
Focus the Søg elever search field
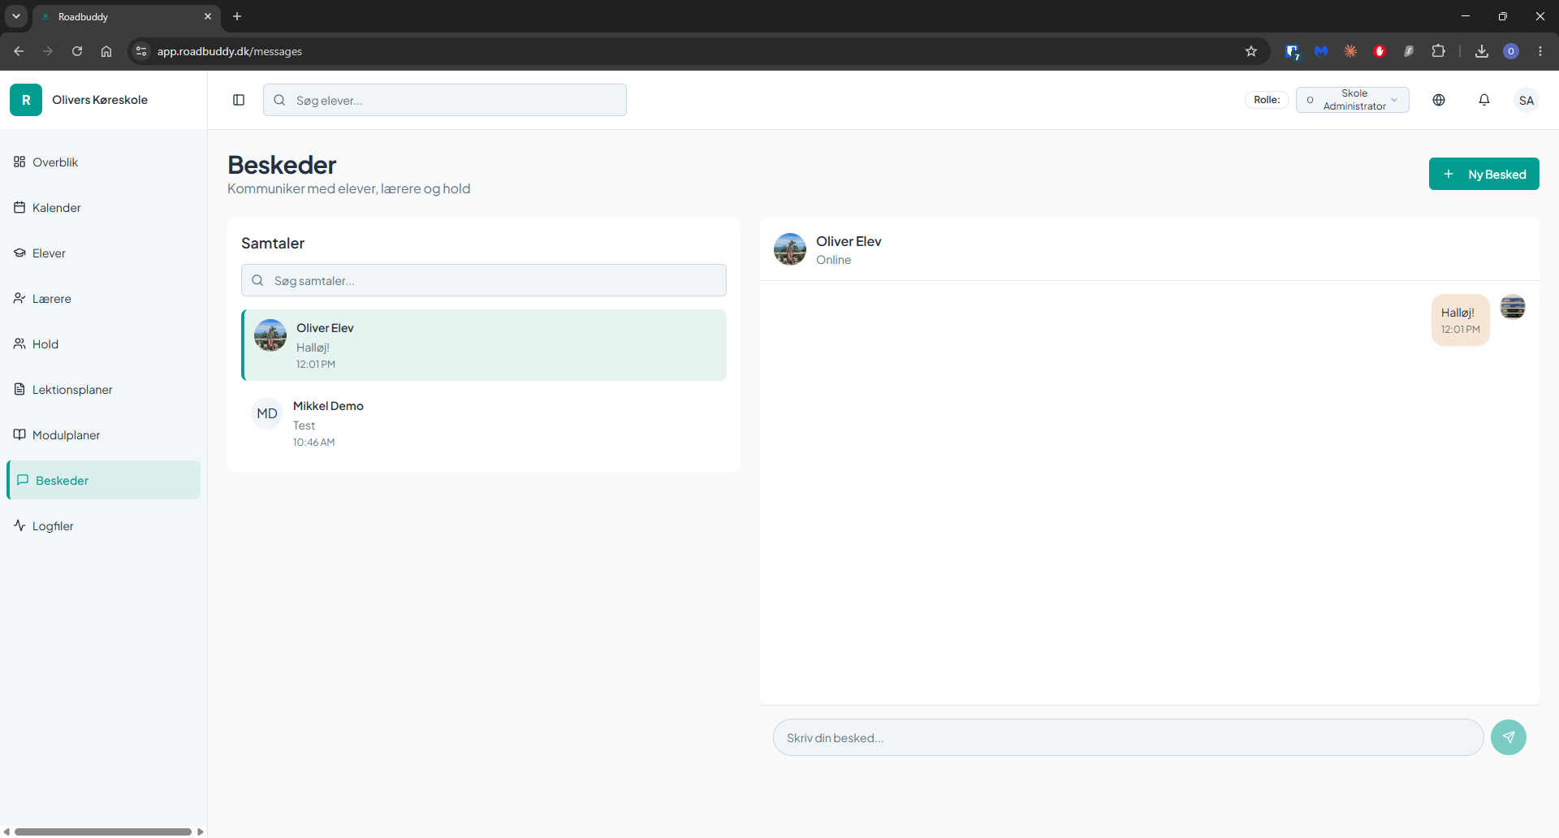(x=445, y=100)
